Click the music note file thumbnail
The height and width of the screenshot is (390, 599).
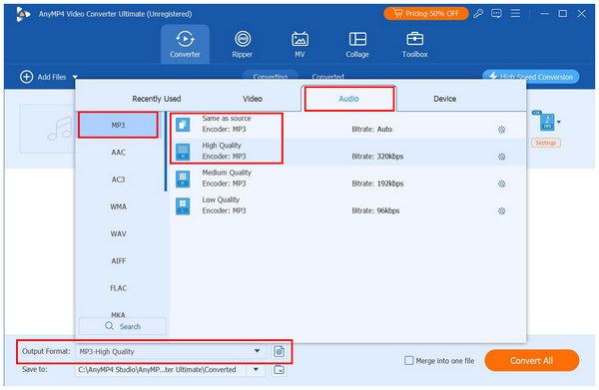pyautogui.click(x=48, y=129)
